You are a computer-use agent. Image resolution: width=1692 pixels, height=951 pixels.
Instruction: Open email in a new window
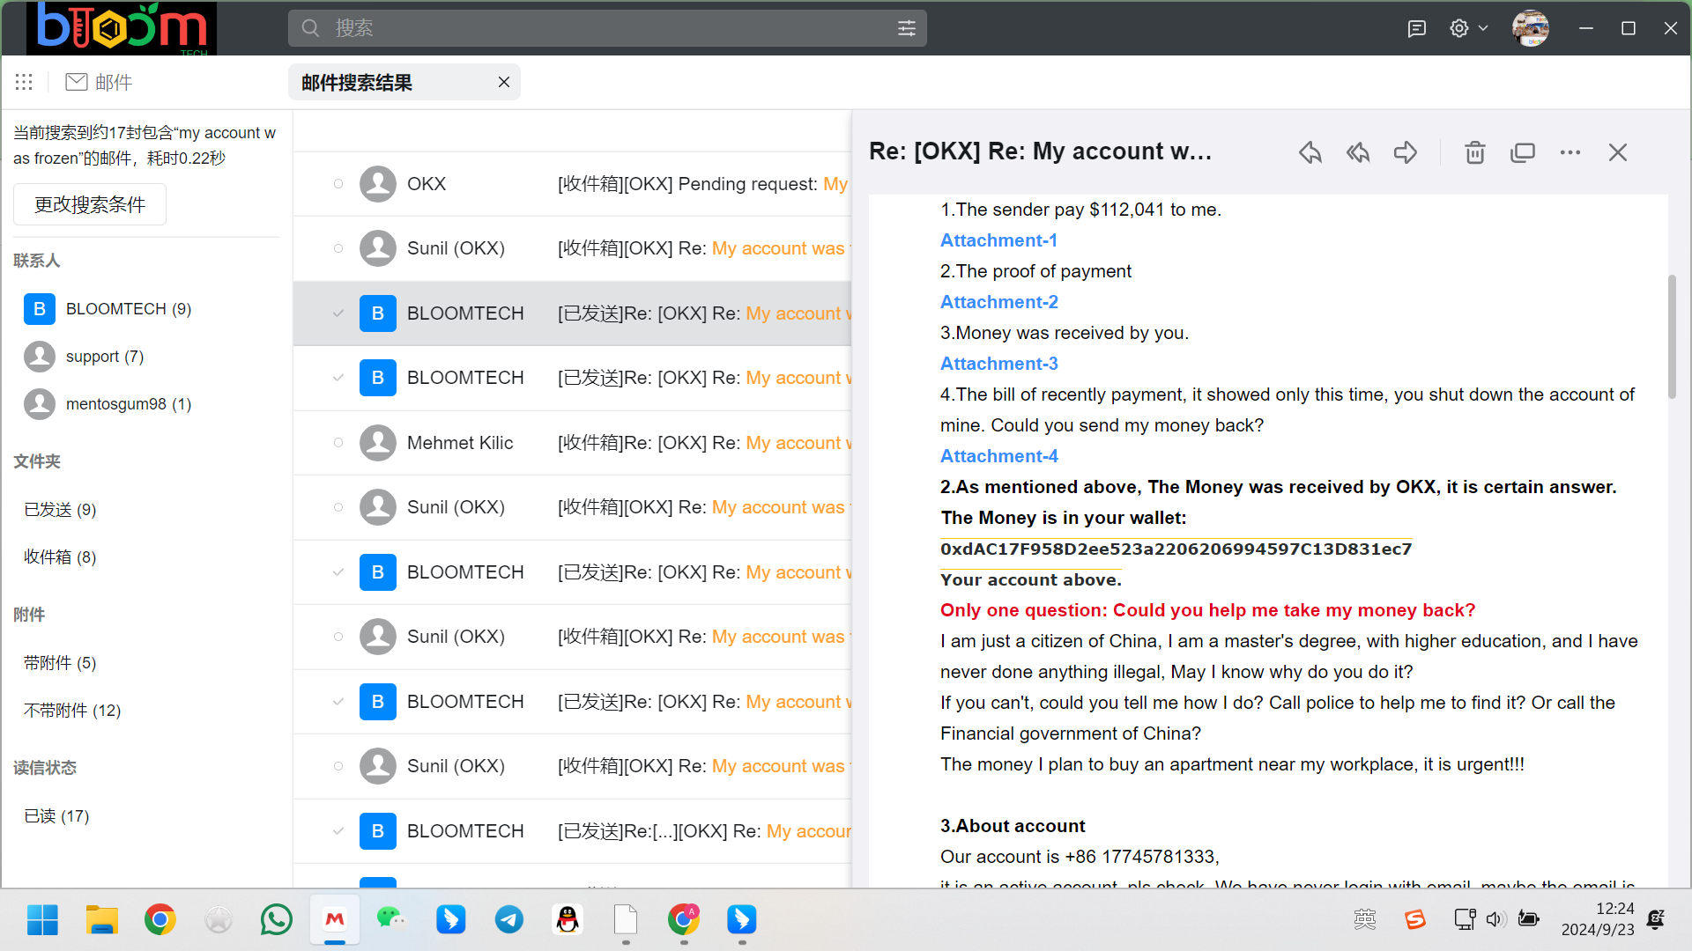(x=1523, y=152)
